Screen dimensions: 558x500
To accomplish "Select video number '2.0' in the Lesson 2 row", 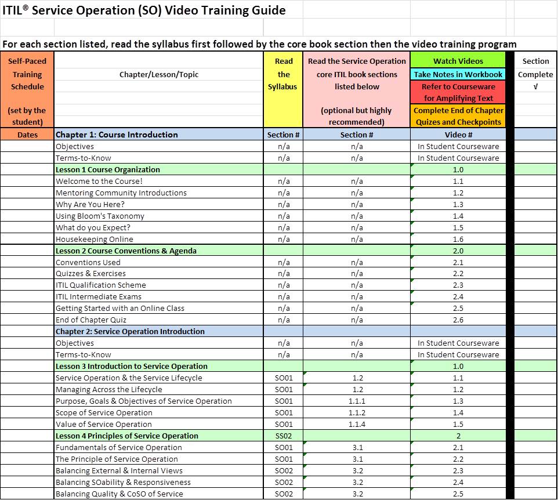I will [x=458, y=251].
